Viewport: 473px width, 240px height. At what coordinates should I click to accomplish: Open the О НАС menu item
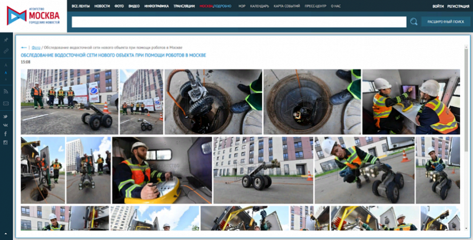[336, 6]
